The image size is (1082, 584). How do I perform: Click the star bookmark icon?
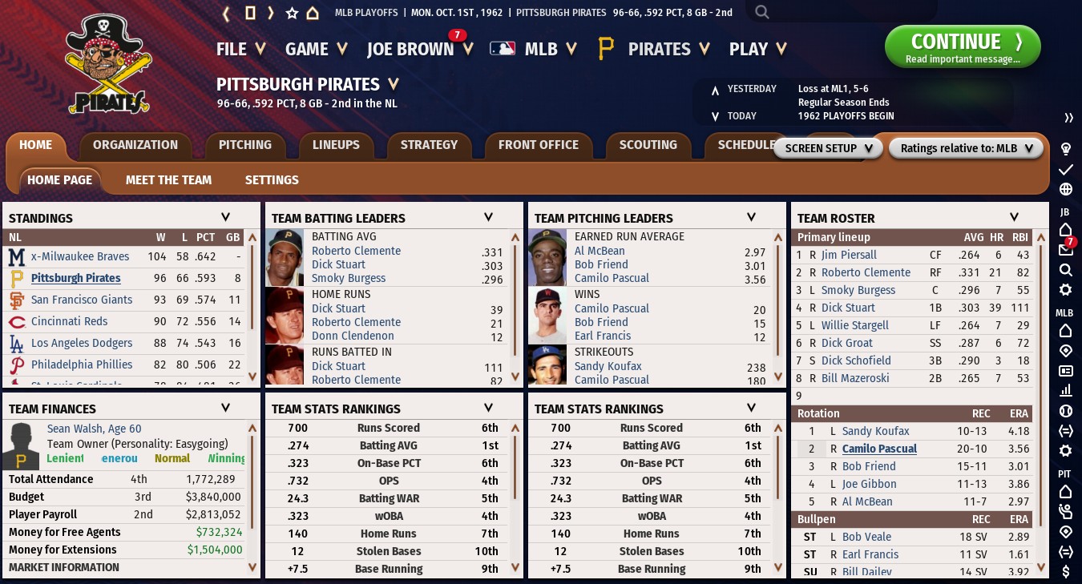pyautogui.click(x=292, y=13)
